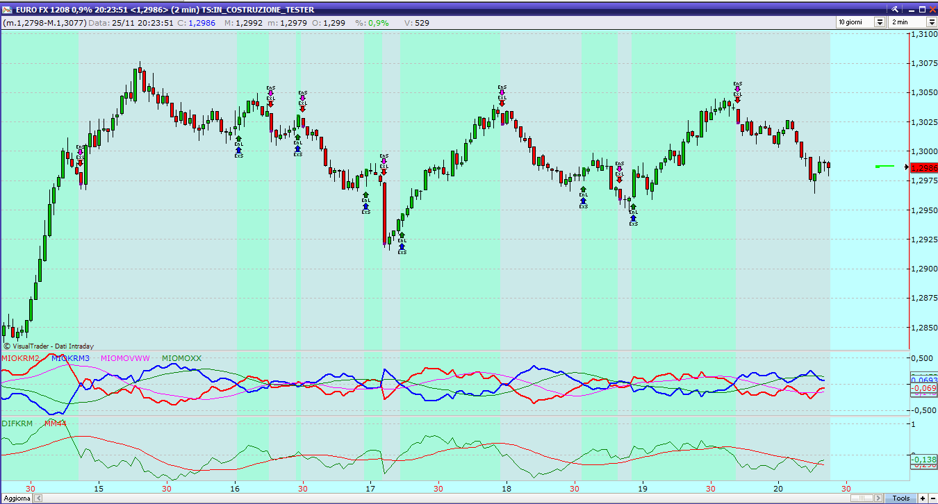Maximize the chart window

coord(922,9)
